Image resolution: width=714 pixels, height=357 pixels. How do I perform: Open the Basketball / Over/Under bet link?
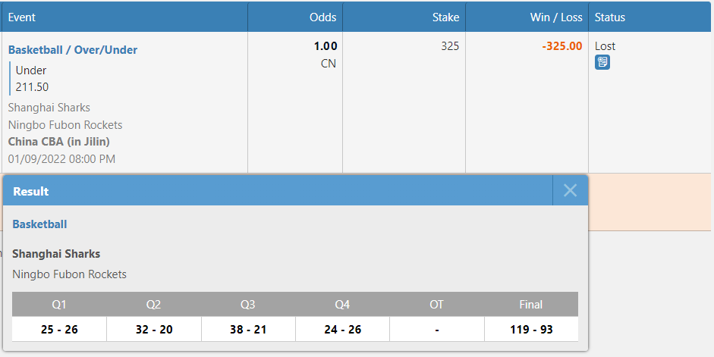73,50
